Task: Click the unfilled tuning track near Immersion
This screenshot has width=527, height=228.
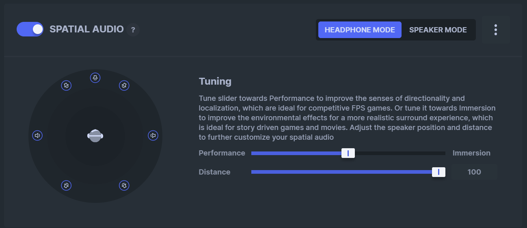Action: [x=400, y=153]
